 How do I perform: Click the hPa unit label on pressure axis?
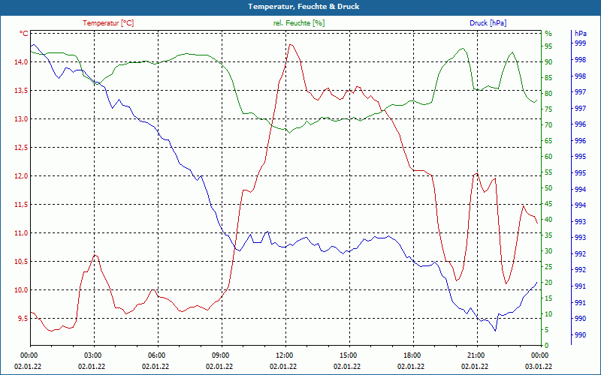[581, 34]
